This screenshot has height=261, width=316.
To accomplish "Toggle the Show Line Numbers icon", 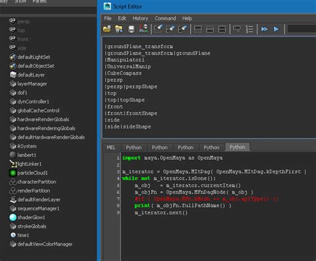I will pyautogui.click(x=249, y=29).
